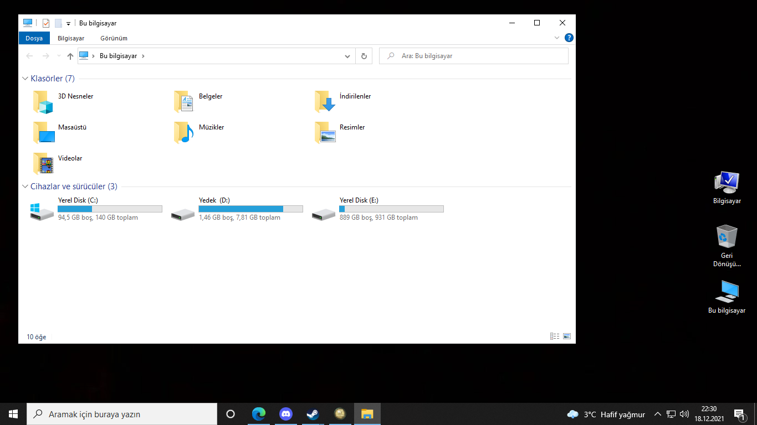Image resolution: width=757 pixels, height=425 pixels.
Task: Open the Windows Start menu
Action: [13, 414]
